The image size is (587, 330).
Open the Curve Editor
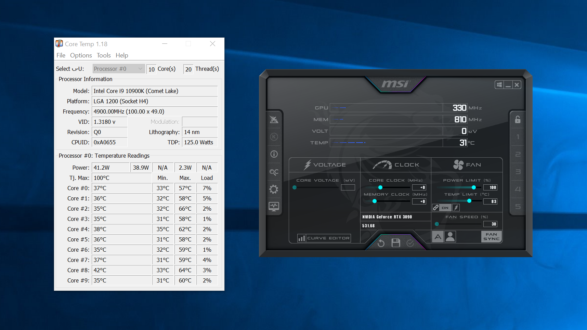pyautogui.click(x=323, y=238)
